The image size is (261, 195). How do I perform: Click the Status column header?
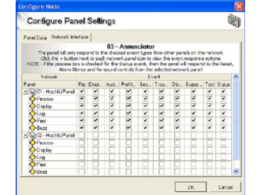click(224, 84)
